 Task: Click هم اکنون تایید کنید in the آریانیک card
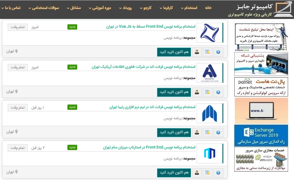coord(174,92)
